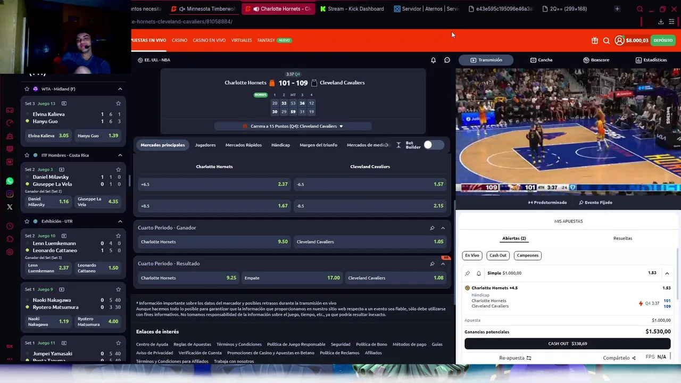Image resolution: width=681 pixels, height=383 pixels.
Task: Click Re-apuesta on the bet slip
Action: point(515,358)
